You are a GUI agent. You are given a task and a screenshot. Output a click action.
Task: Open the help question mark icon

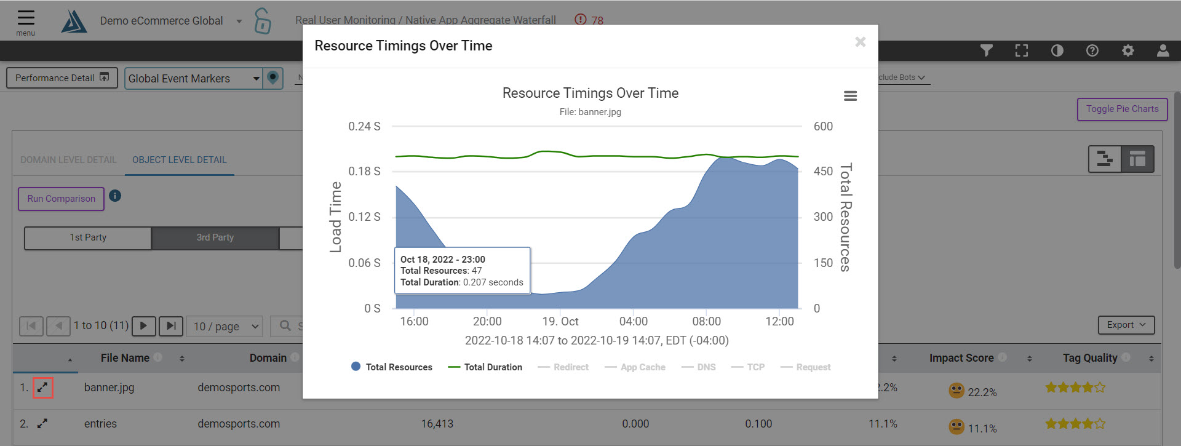(x=1092, y=51)
